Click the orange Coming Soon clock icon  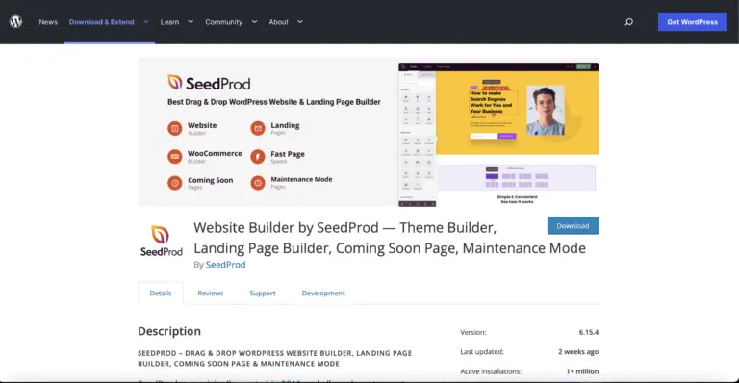pyautogui.click(x=175, y=183)
